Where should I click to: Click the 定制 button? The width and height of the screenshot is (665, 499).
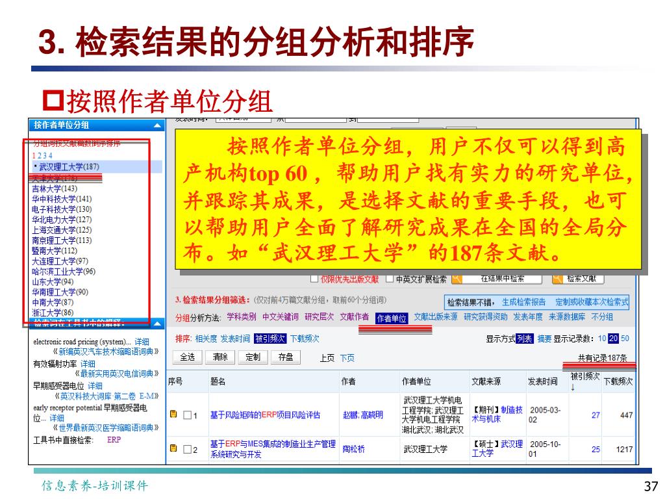[x=253, y=357]
